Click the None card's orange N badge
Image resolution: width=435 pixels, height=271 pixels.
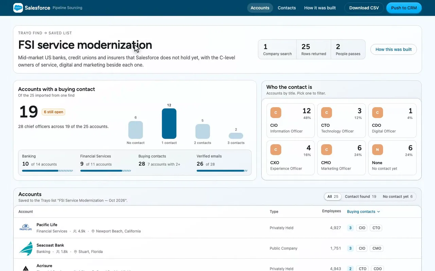pyautogui.click(x=378, y=150)
